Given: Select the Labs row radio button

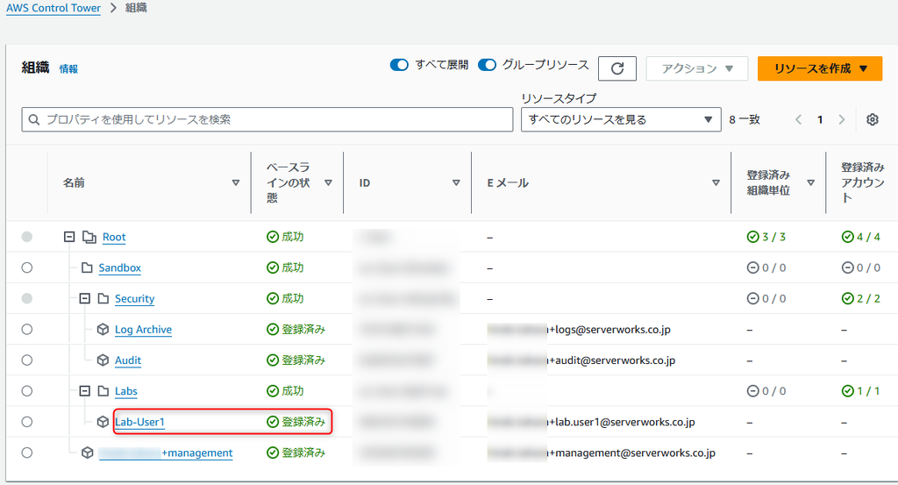Looking at the screenshot, I should (27, 391).
